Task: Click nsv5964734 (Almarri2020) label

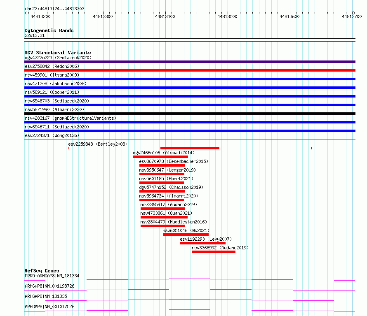Action: 169,196
